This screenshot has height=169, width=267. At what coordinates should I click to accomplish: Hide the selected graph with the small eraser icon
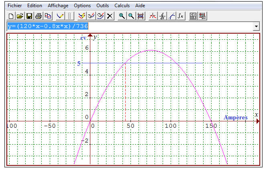point(91,16)
